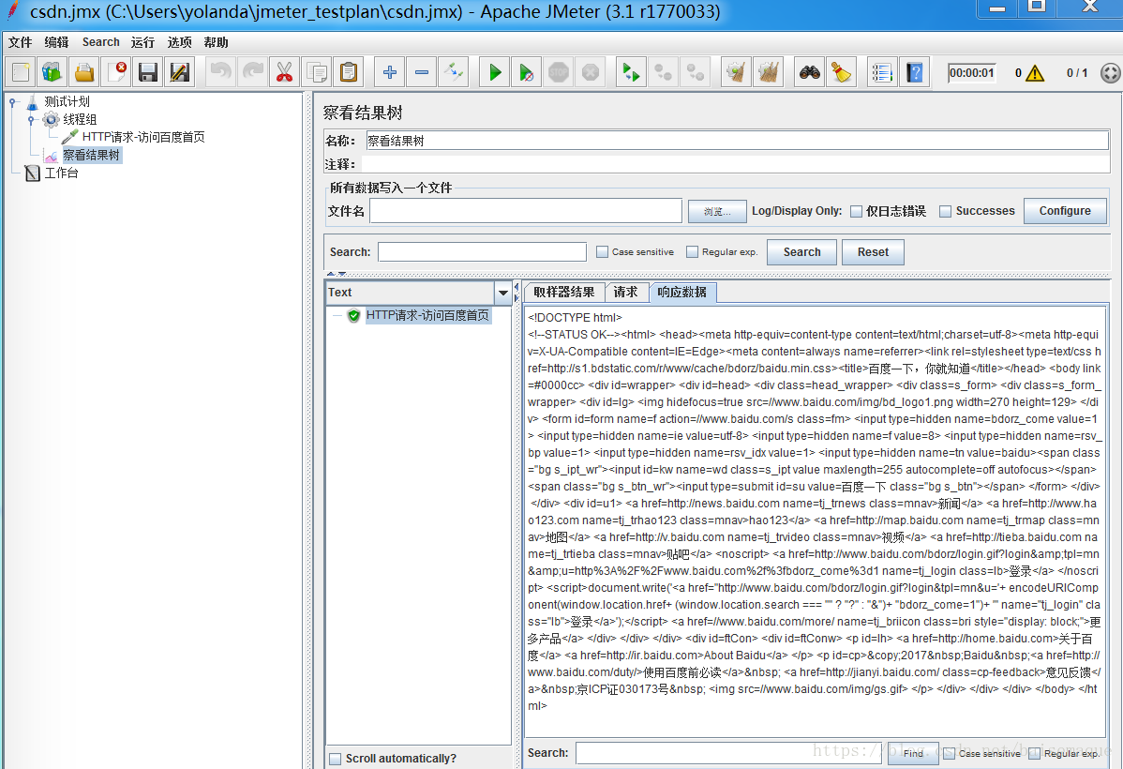
Task: Select 测试计划 in the tree
Action: point(67,102)
